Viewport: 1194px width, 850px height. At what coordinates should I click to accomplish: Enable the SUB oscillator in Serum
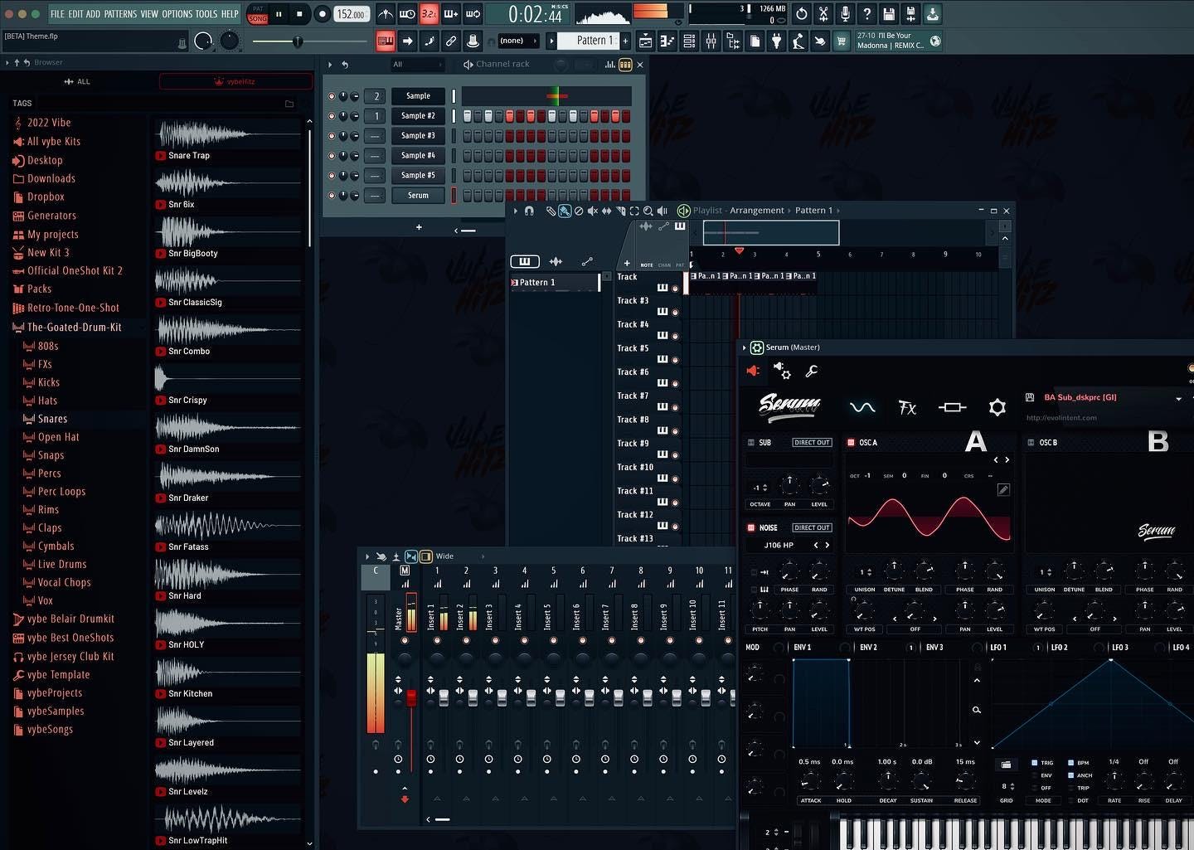751,442
